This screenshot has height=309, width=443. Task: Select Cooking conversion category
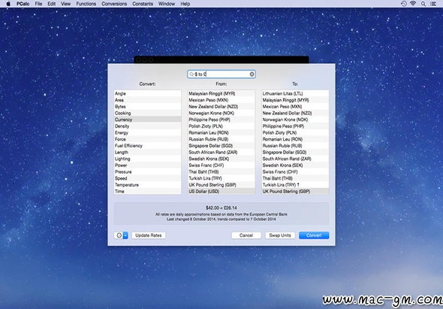coord(147,113)
